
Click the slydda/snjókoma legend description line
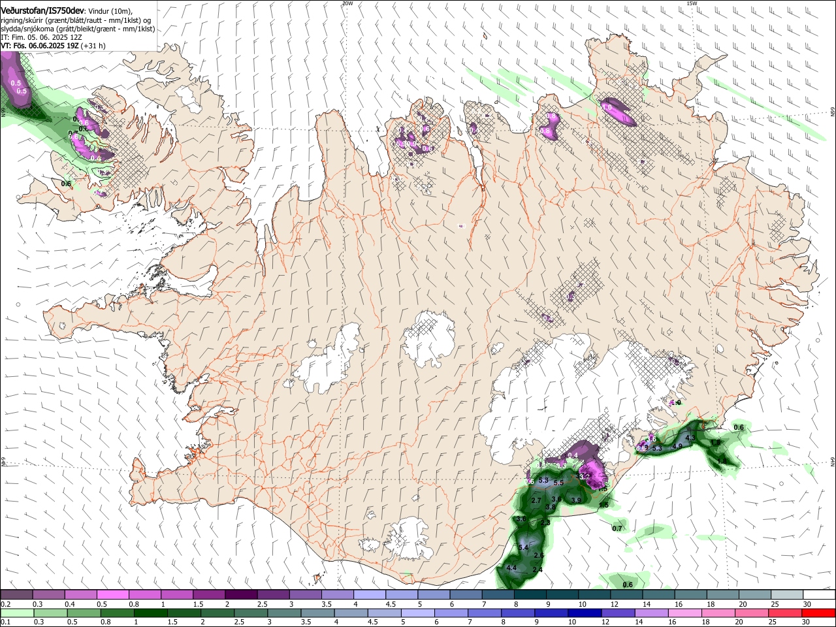click(78, 29)
